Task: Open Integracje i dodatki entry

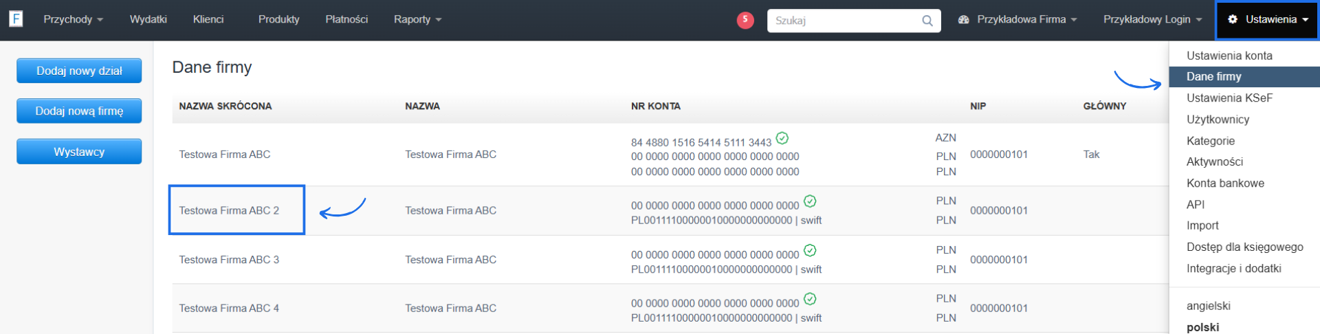Action: point(1234,269)
